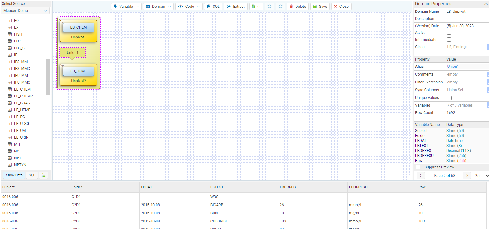Click the Extract toolbar button
The height and width of the screenshot is (229, 489).
tap(236, 7)
